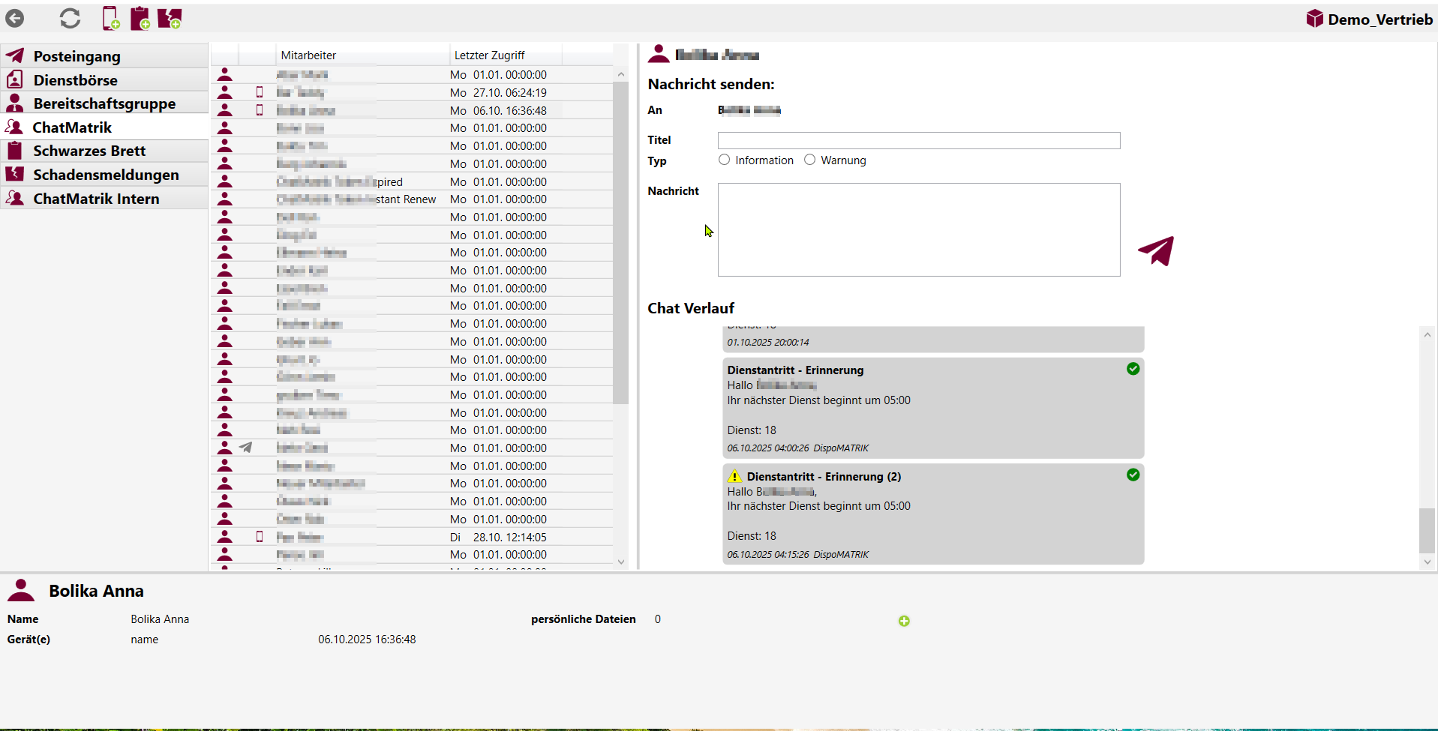This screenshot has width=1438, height=731.
Task: Refresh the view with the reload icon
Action: pos(70,18)
